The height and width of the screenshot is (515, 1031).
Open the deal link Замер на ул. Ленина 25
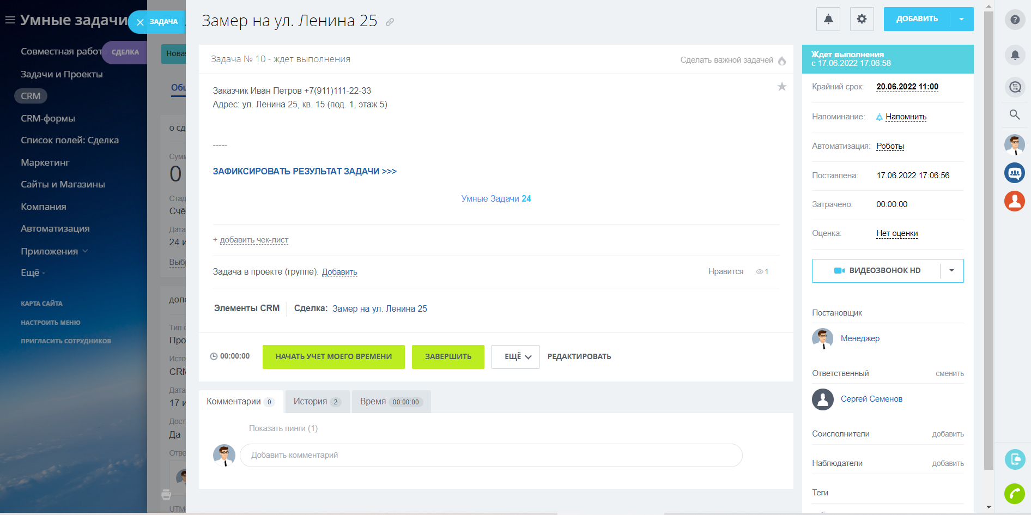[x=379, y=309]
